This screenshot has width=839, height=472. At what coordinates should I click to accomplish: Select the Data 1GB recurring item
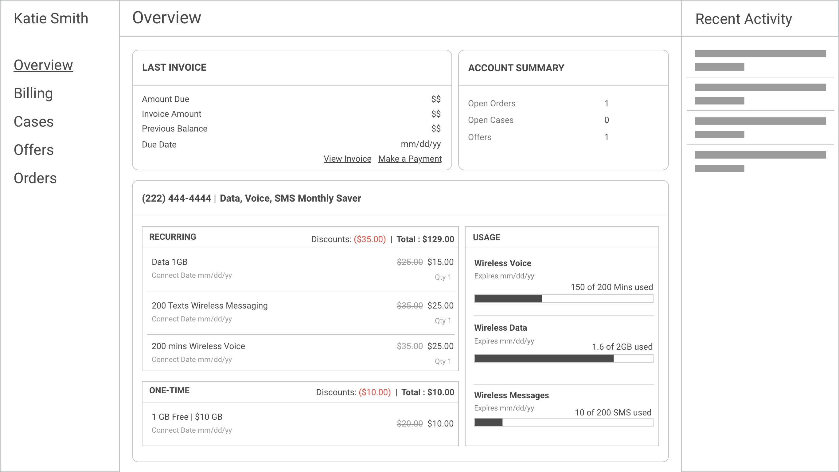coord(170,262)
